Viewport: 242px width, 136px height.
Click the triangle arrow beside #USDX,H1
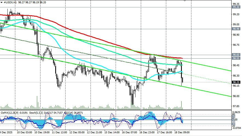point(2,2)
